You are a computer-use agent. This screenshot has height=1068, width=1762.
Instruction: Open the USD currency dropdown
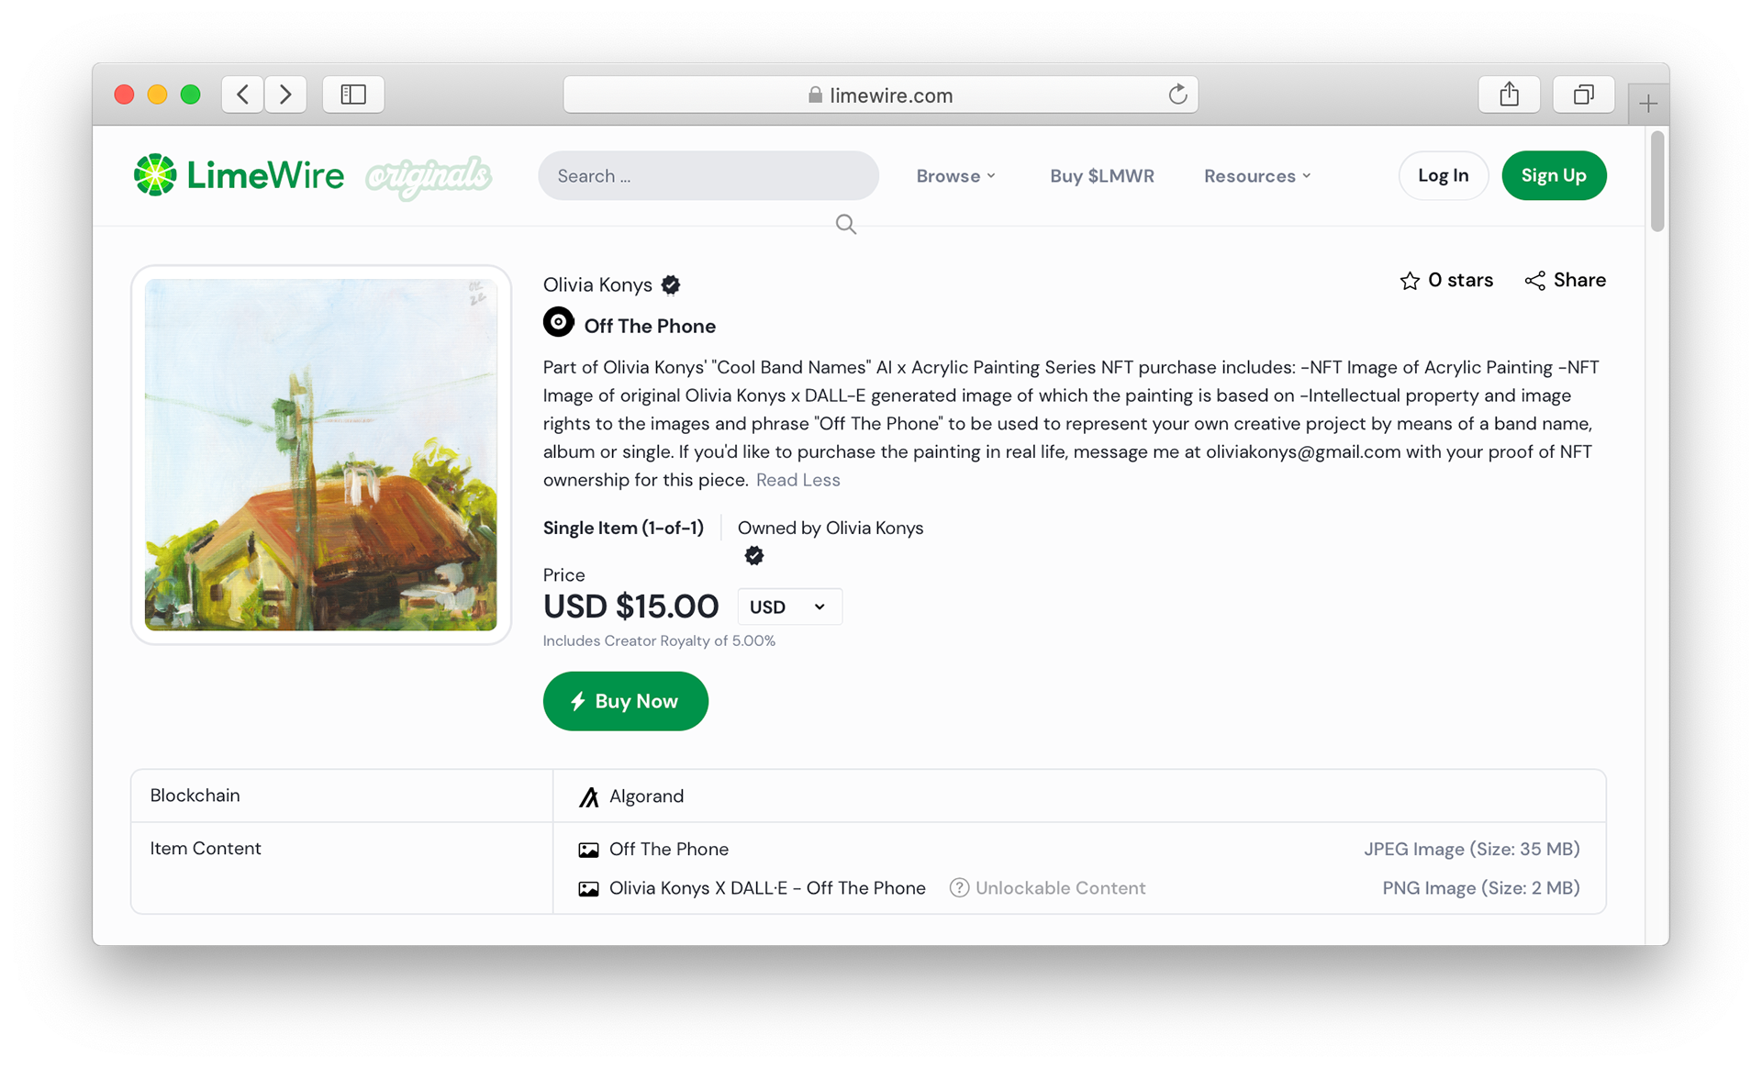pos(789,606)
